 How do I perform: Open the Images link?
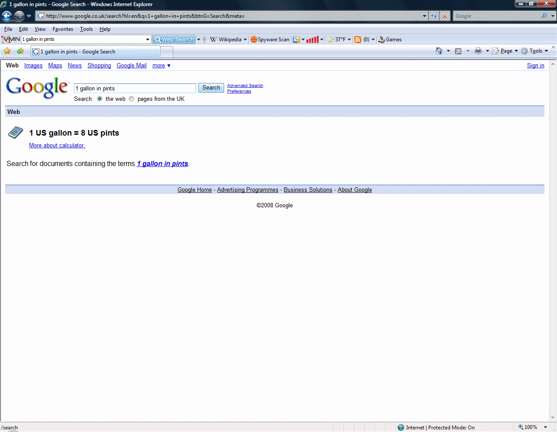[34, 66]
